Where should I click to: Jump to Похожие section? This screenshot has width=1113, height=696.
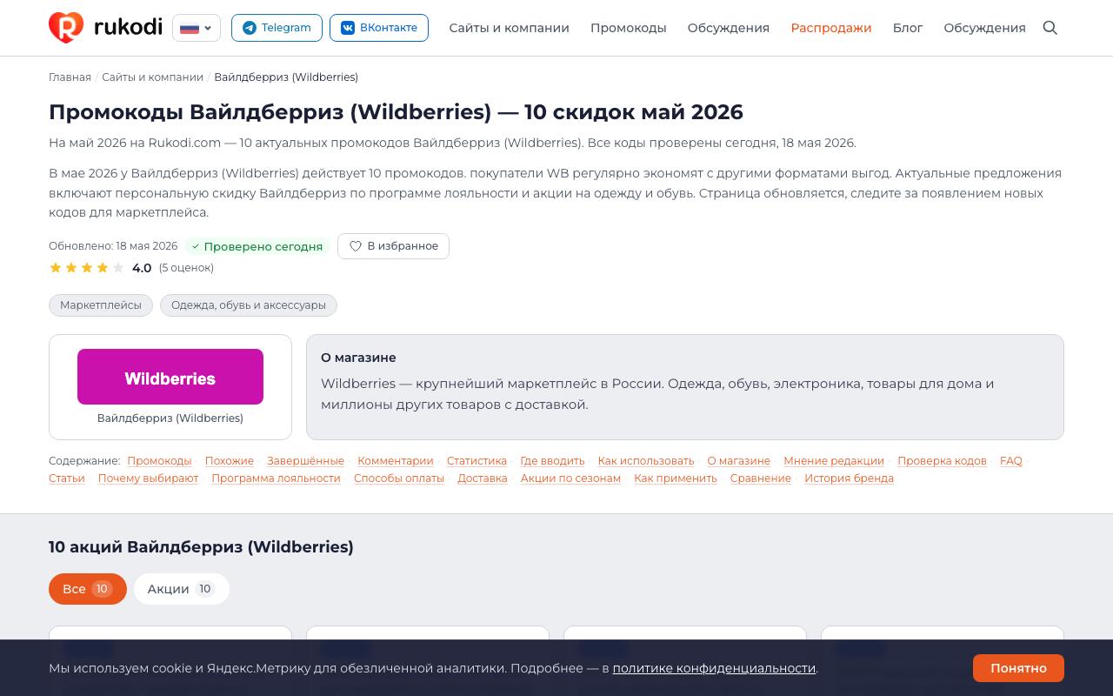coord(230,461)
